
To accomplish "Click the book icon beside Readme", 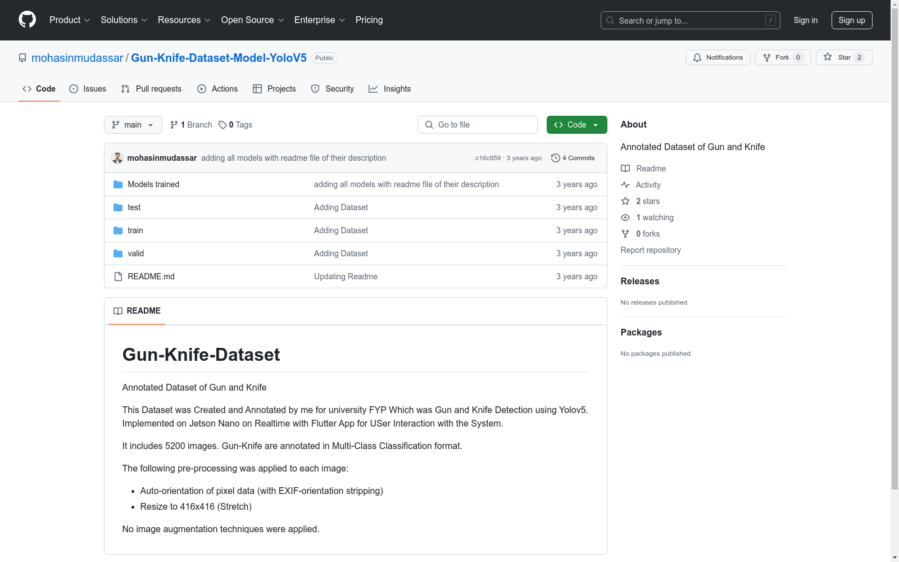I will [625, 169].
